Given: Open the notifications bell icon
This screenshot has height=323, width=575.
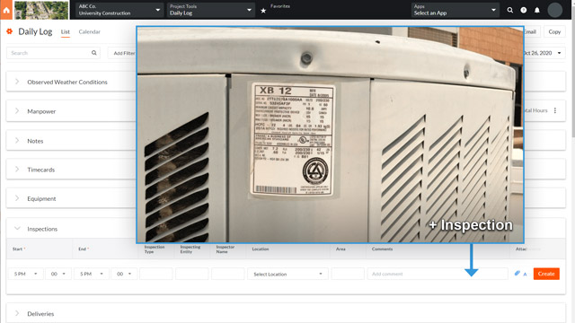Looking at the screenshot, I should point(537,10).
